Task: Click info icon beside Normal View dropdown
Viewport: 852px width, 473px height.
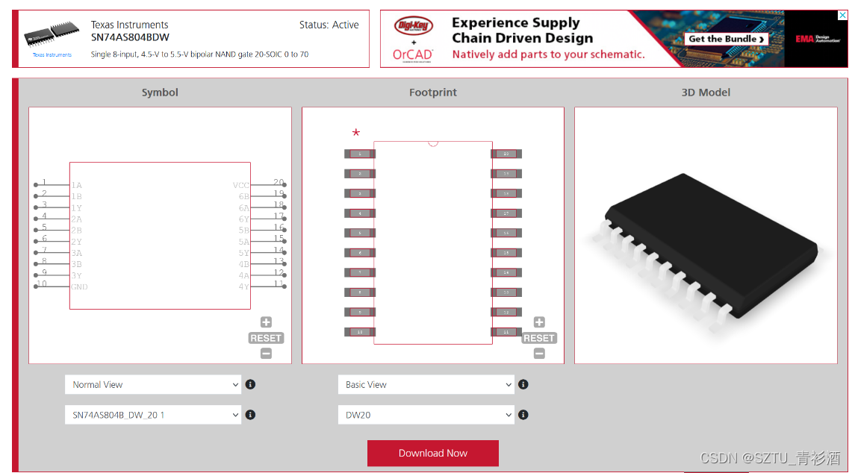Action: point(251,384)
